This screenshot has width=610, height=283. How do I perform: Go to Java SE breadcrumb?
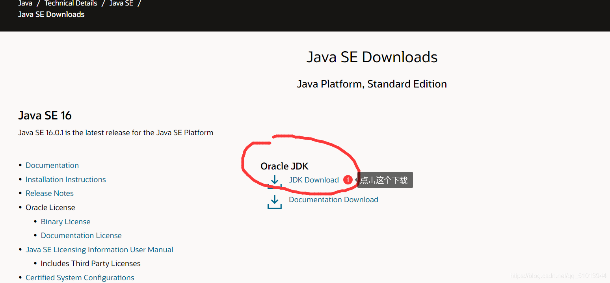[x=121, y=4]
